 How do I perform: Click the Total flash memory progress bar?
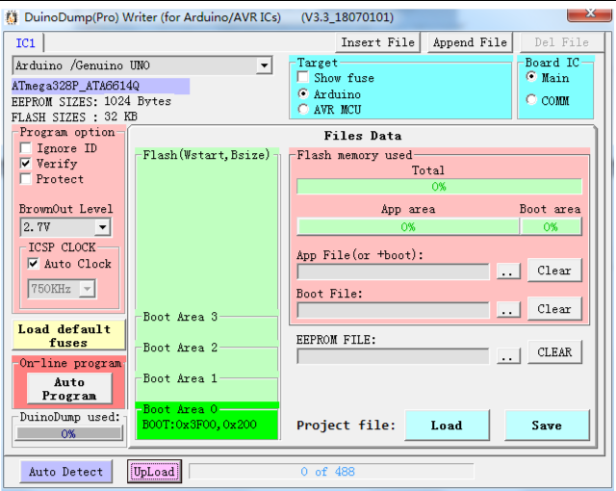[x=439, y=187]
